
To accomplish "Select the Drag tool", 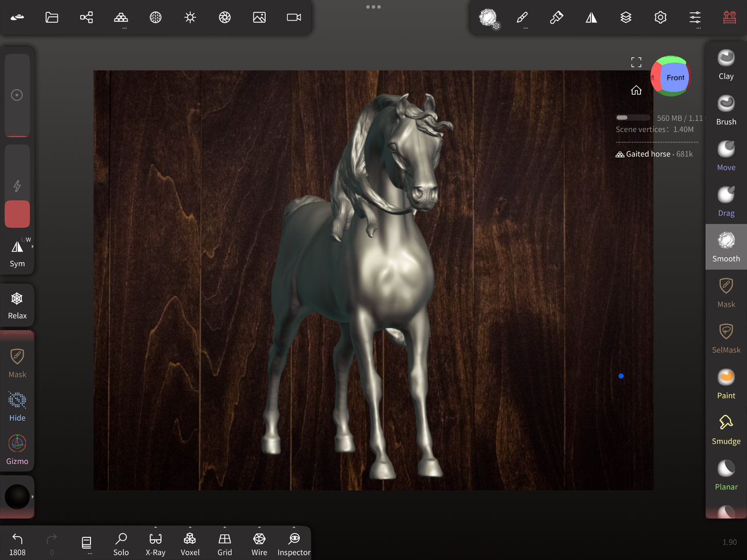I will [x=726, y=201].
